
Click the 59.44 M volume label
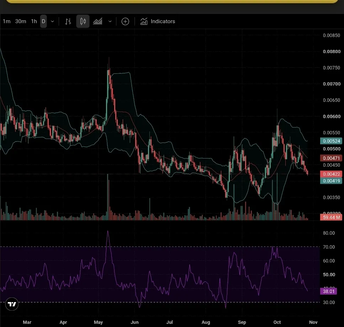pos(331,217)
